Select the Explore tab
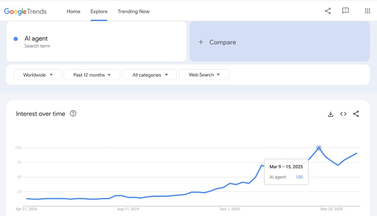 pyautogui.click(x=99, y=11)
